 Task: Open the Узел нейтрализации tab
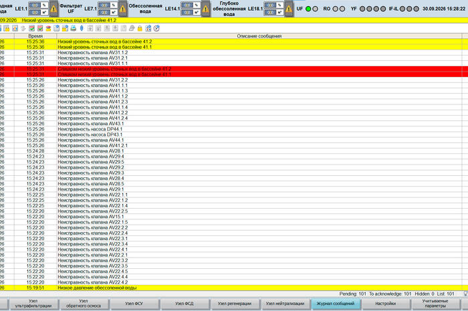[285, 304]
